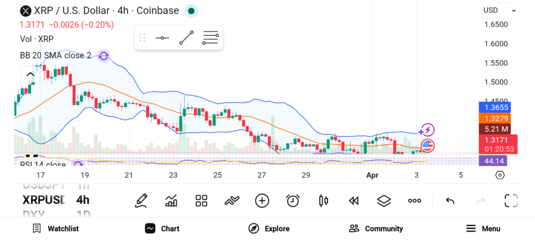Open candlestick chart type selector
Image resolution: width=535 pixels, height=240 pixels.
point(323,200)
